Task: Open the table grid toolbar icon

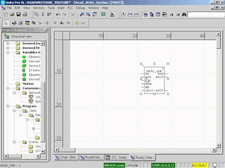Action: click(158, 14)
